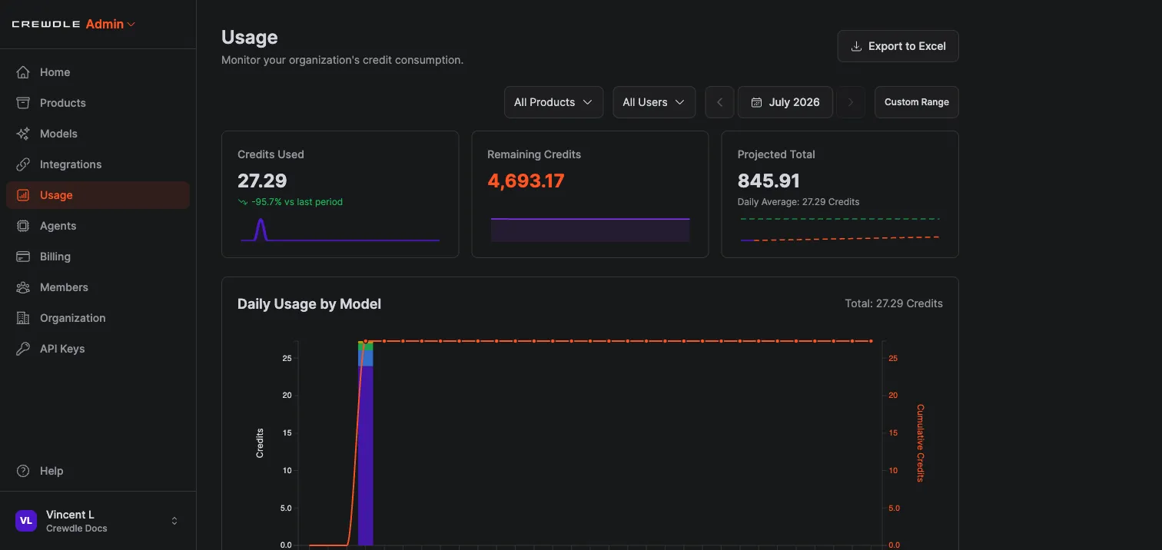
Task: Open the Billing menu item
Action: (98, 257)
